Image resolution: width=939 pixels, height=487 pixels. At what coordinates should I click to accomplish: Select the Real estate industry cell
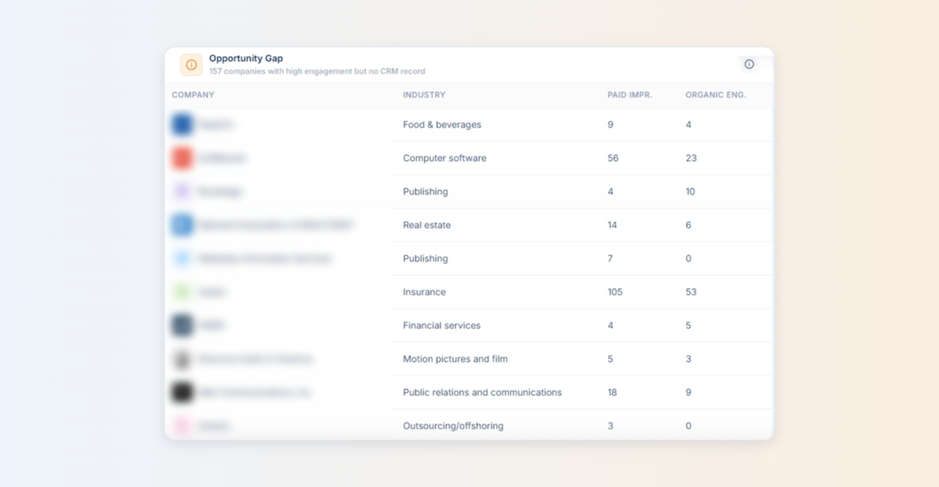426,225
